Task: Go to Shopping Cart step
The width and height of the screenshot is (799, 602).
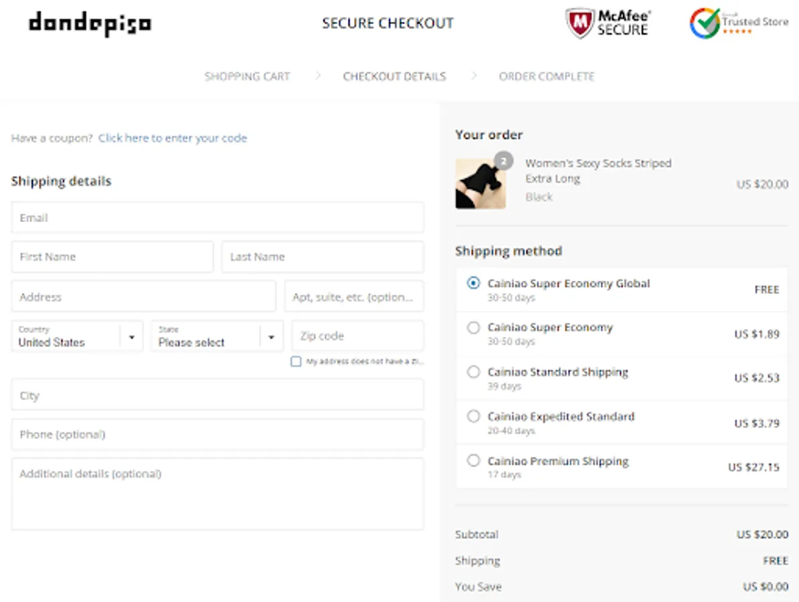Action: click(x=247, y=76)
